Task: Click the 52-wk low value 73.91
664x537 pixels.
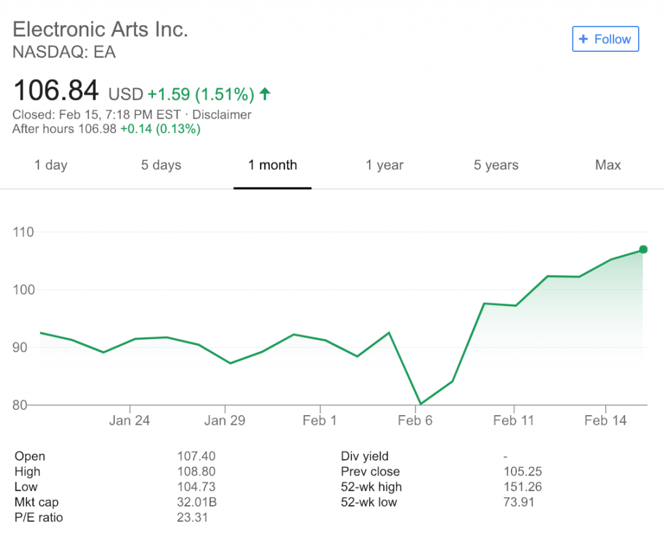Action: [519, 502]
